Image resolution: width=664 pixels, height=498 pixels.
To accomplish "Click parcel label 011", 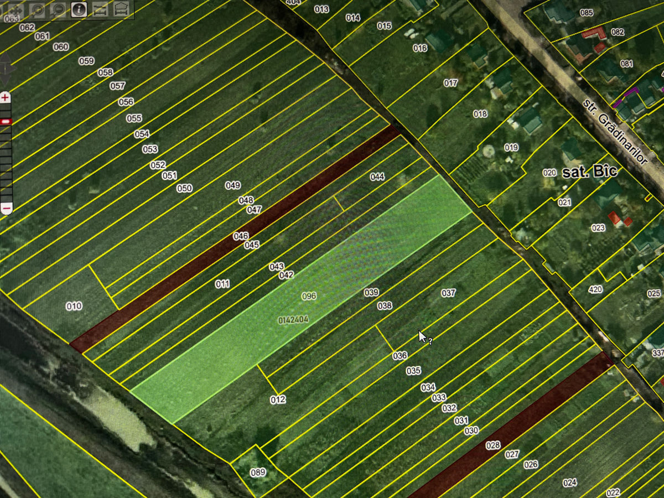I will (x=222, y=284).
